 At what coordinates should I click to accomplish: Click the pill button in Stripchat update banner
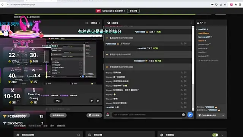(x=133, y=11)
